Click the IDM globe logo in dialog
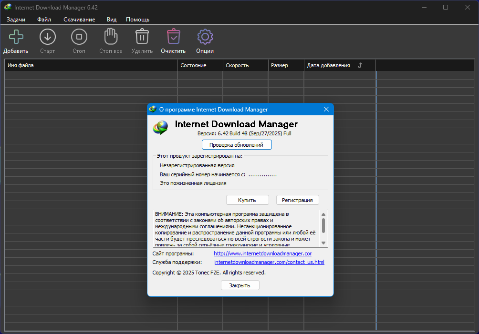Image resolution: width=479 pixels, height=334 pixels. (160, 128)
